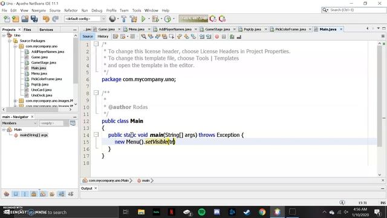Click the Debug Project icon
The height and width of the screenshot is (218, 387).
pyautogui.click(x=155, y=19)
